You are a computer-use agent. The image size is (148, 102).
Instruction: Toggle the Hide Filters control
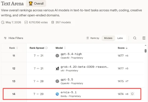coord(13,38)
